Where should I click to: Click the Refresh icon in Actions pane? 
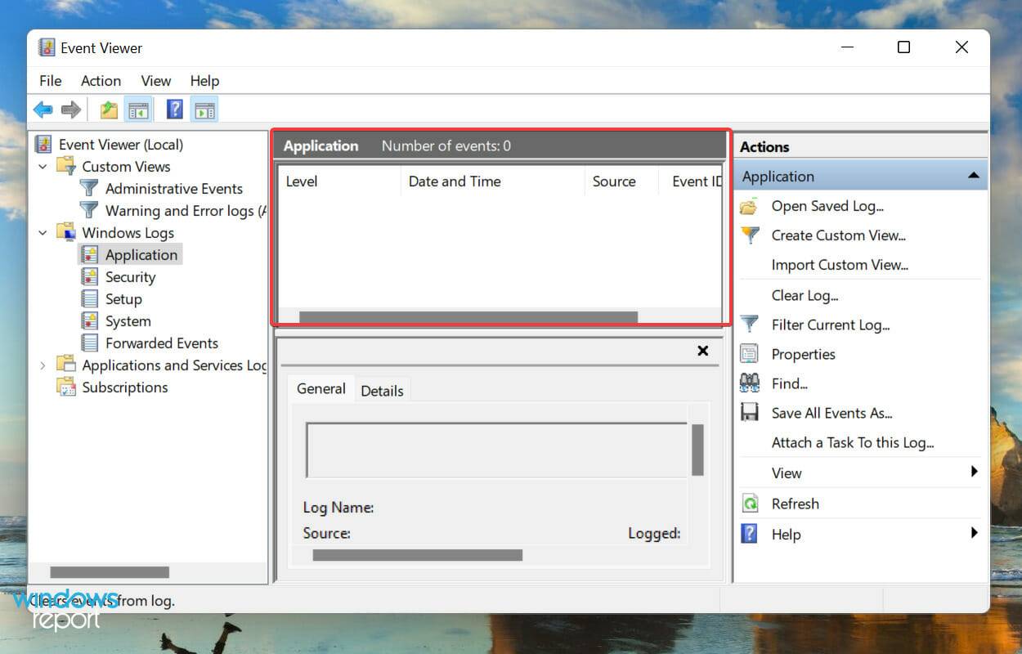[x=751, y=503]
